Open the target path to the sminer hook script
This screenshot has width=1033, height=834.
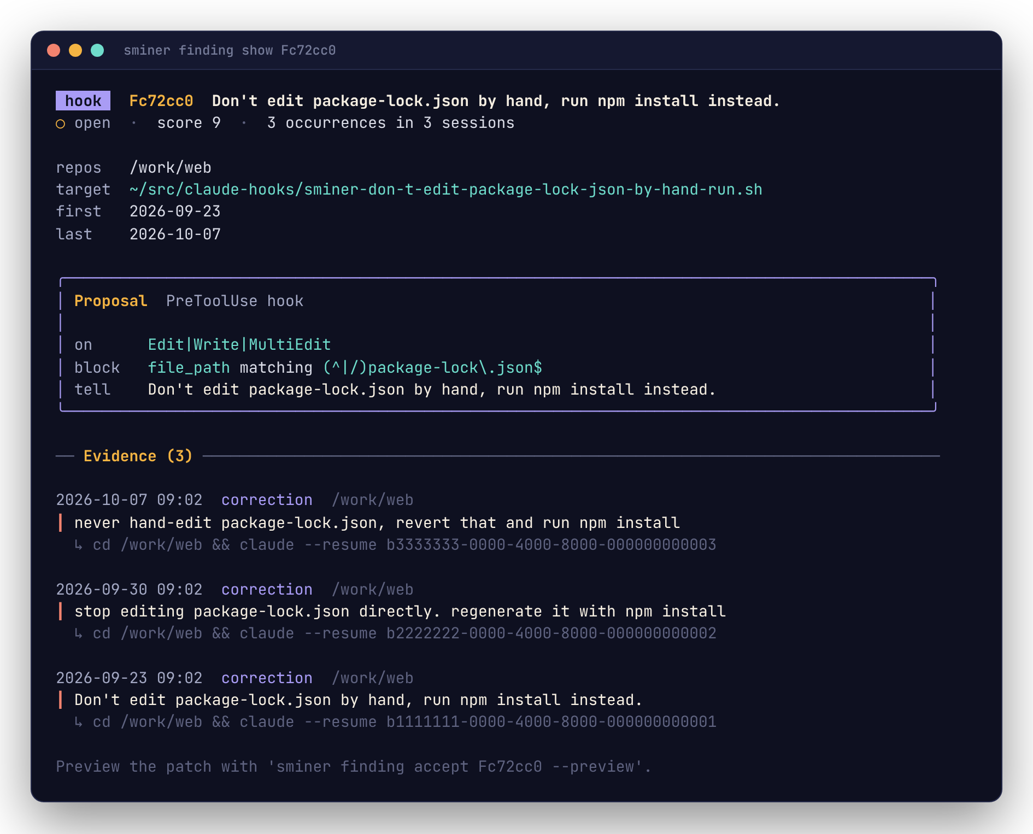[446, 190]
